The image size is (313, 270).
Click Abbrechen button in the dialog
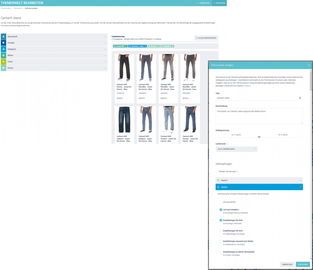tap(287, 265)
